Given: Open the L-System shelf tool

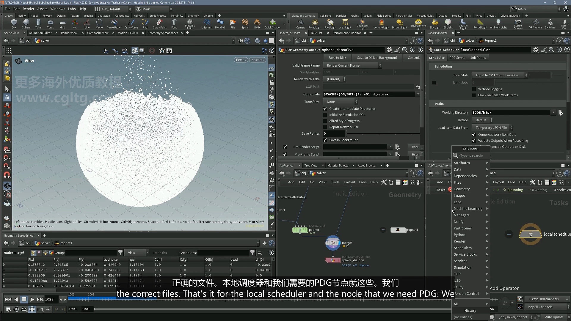Looking at the screenshot, I should pos(207,24).
